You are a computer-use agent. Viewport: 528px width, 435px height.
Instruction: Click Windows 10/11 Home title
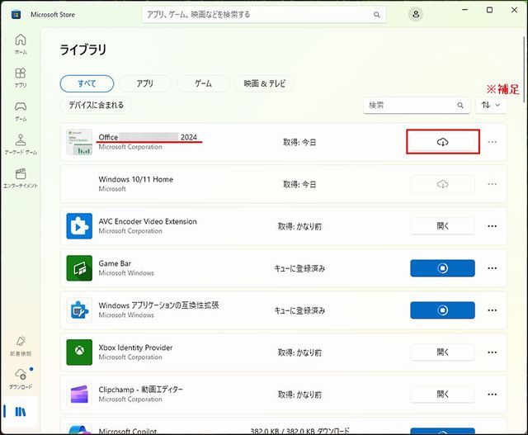click(x=135, y=179)
